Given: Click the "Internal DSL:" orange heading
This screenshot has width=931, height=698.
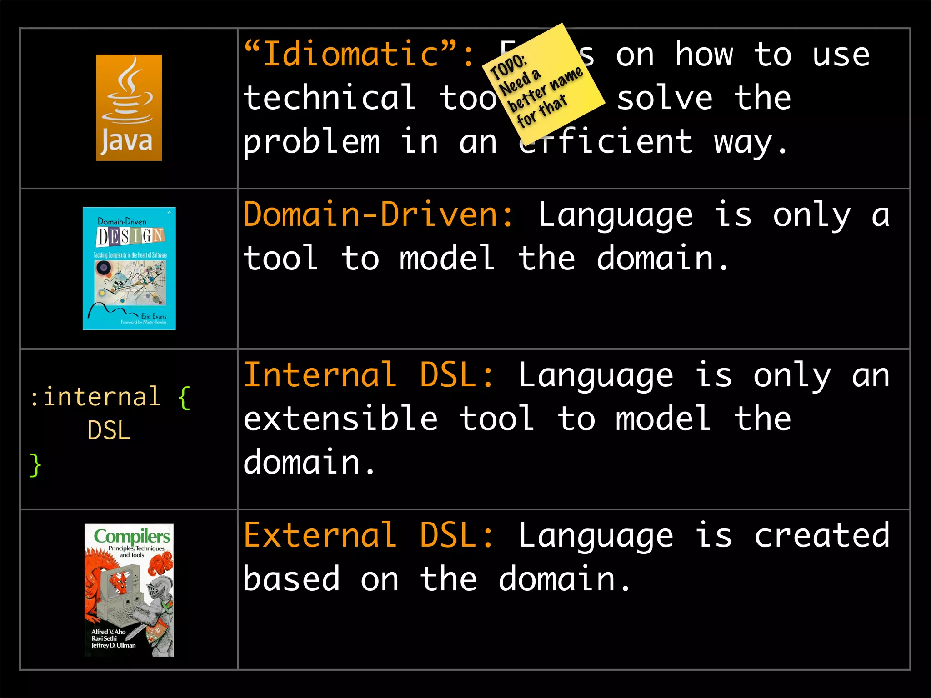Looking at the screenshot, I should [x=369, y=375].
